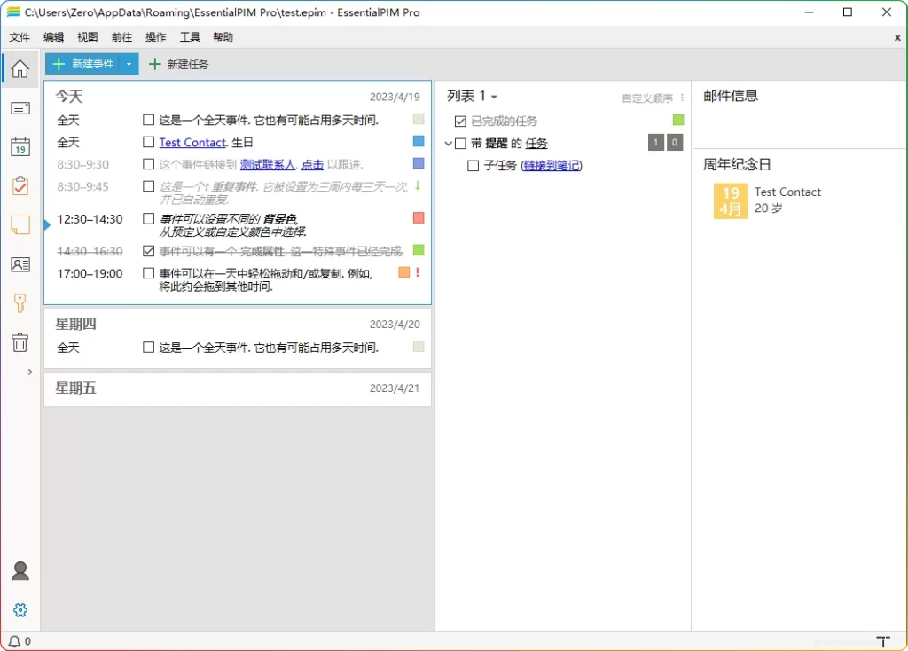Screen dimensions: 908x651
Task: Open the Calendar module in the sidebar
Action: click(x=20, y=147)
